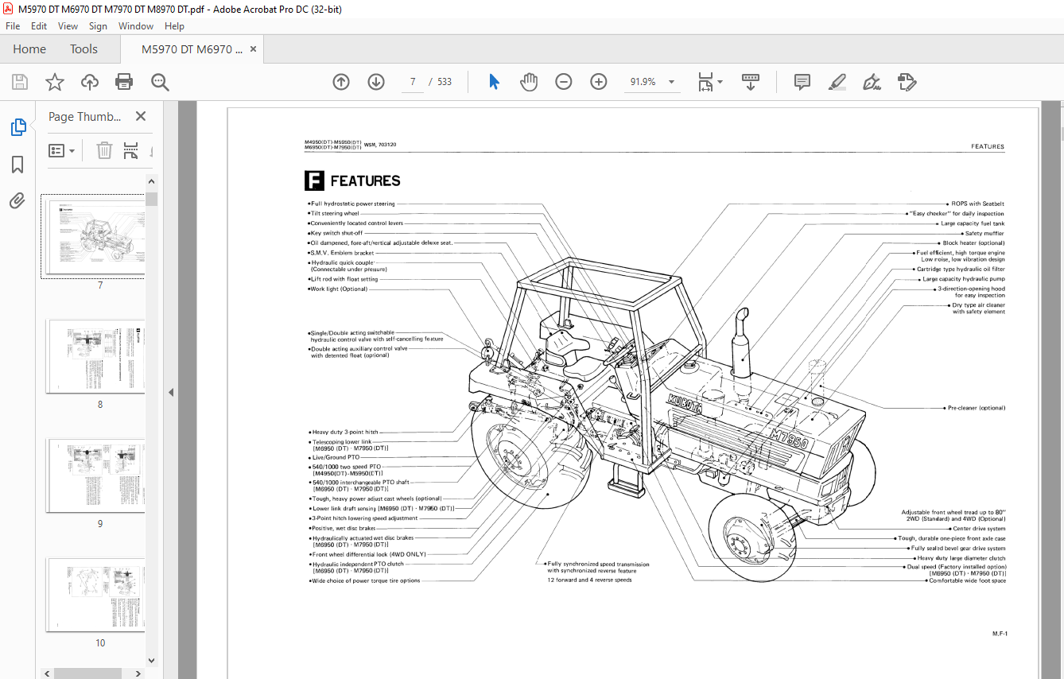Viewport: 1064px width, 679px height.
Task: Go to next page arrow
Action: point(376,82)
